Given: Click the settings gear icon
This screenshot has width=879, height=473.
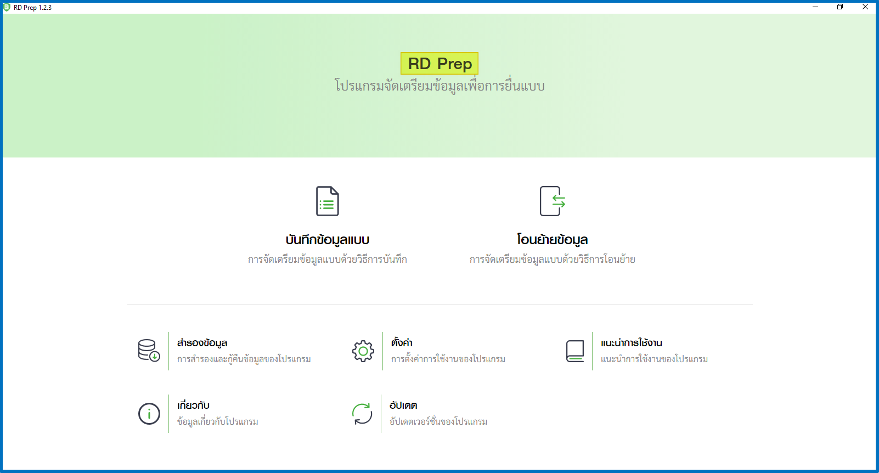Looking at the screenshot, I should click(363, 351).
